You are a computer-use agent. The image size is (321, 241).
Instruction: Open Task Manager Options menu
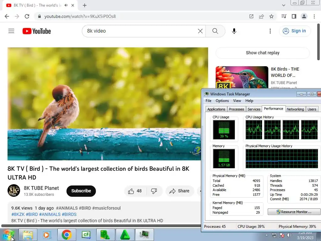coord(222,101)
